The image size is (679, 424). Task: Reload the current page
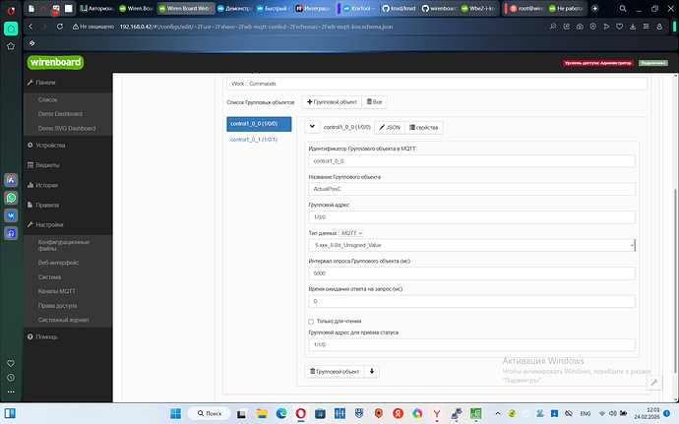60,27
